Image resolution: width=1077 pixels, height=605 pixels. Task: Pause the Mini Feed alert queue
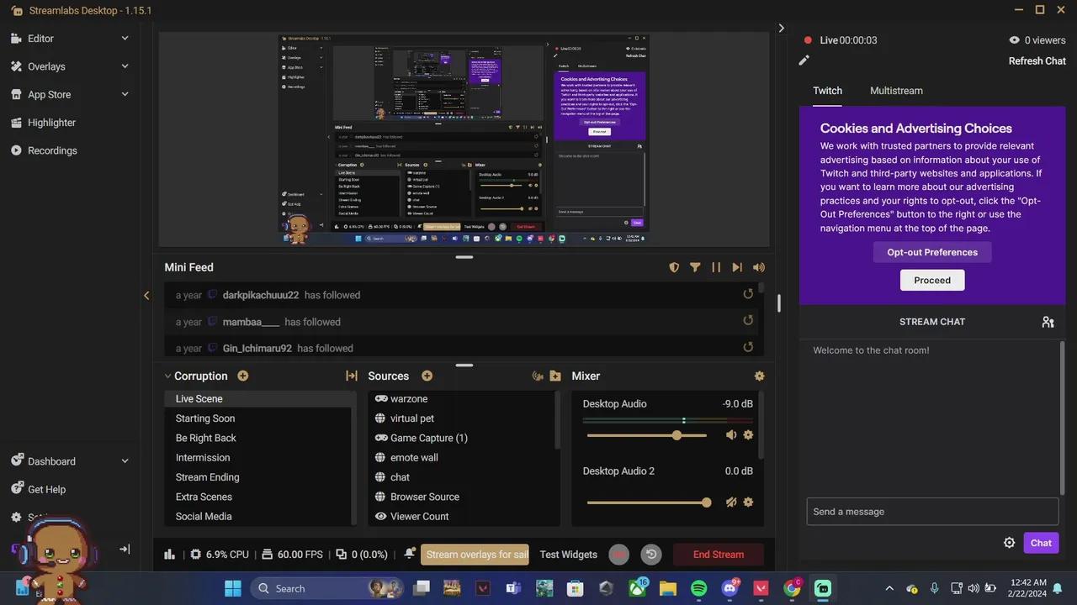[716, 267]
